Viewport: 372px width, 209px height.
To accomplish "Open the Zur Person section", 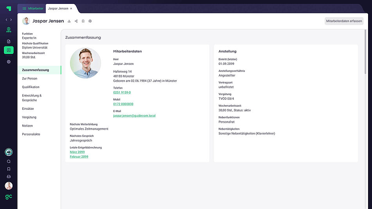I will pyautogui.click(x=30, y=79).
